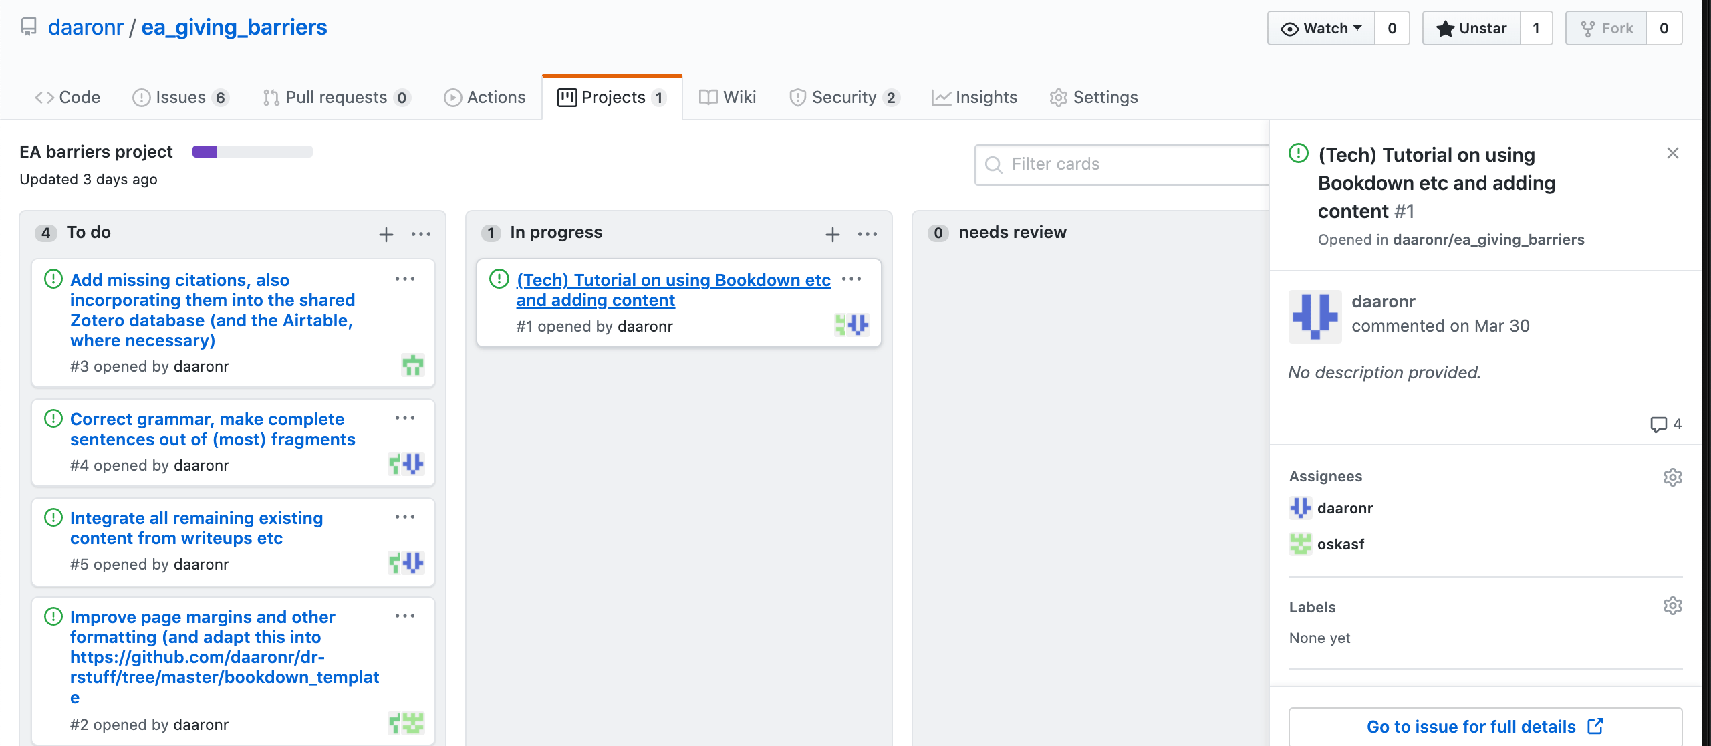Click the EA barriers project progress bar
1711x746 pixels.
coord(253,152)
